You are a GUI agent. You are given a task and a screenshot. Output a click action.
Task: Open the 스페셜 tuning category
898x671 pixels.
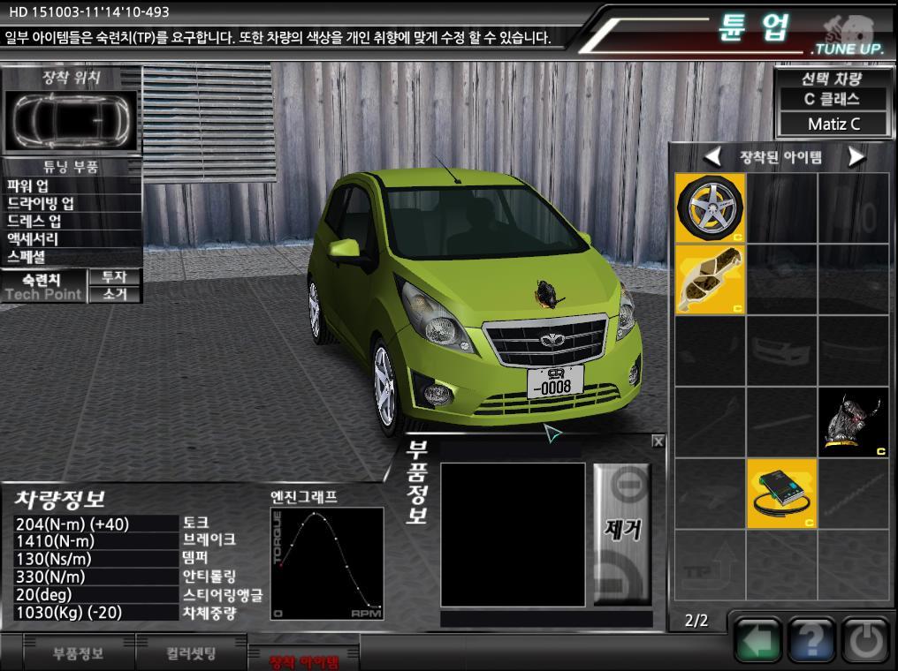(x=72, y=256)
